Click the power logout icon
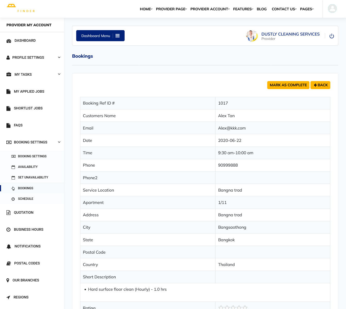 point(332,36)
